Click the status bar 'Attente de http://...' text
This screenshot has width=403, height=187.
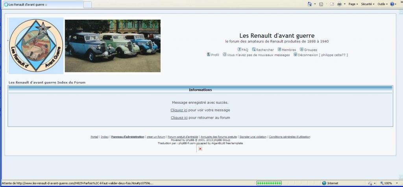click(78, 183)
